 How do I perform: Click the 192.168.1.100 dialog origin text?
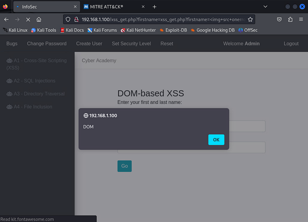coord(103,115)
